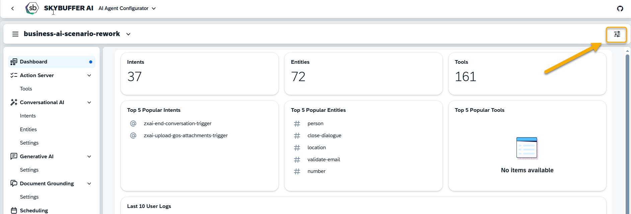Open Entities in the sidebar
The width and height of the screenshot is (631, 214).
[x=28, y=130]
